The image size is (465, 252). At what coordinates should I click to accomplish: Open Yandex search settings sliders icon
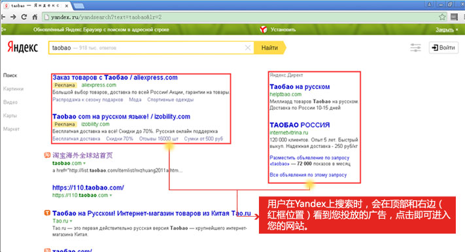point(415,48)
